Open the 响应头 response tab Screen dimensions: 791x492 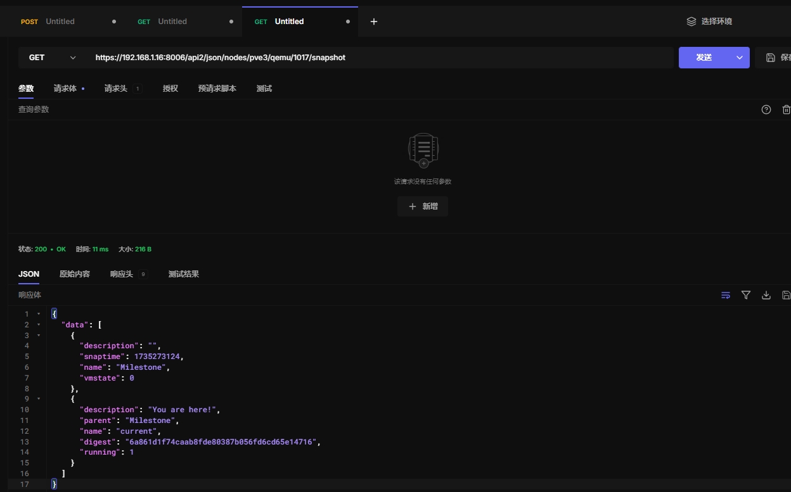click(x=122, y=274)
